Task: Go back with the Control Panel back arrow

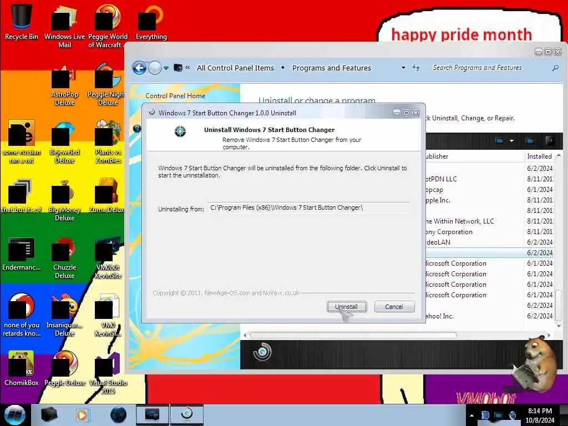Action: 139,68
